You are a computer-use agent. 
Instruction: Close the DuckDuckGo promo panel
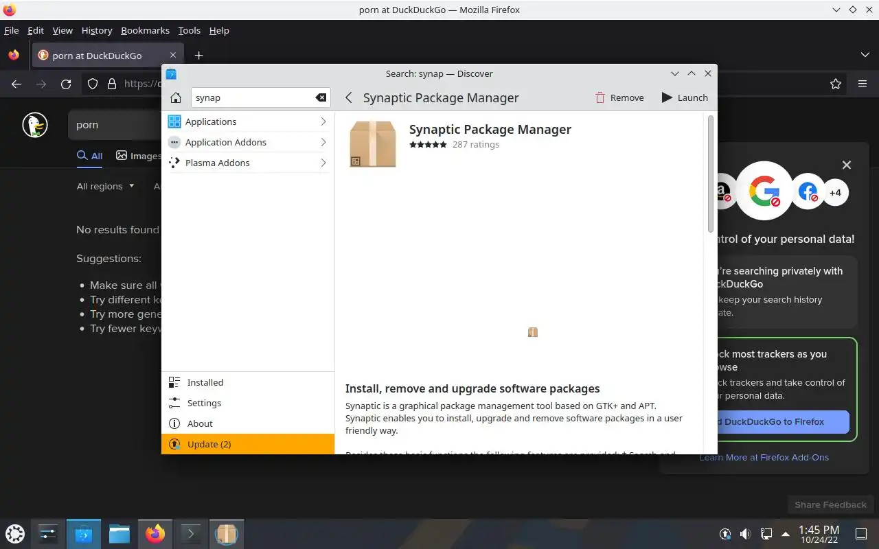(847, 165)
